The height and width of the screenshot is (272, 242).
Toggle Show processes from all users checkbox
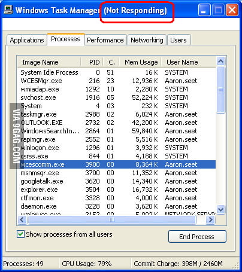pyautogui.click(x=21, y=234)
